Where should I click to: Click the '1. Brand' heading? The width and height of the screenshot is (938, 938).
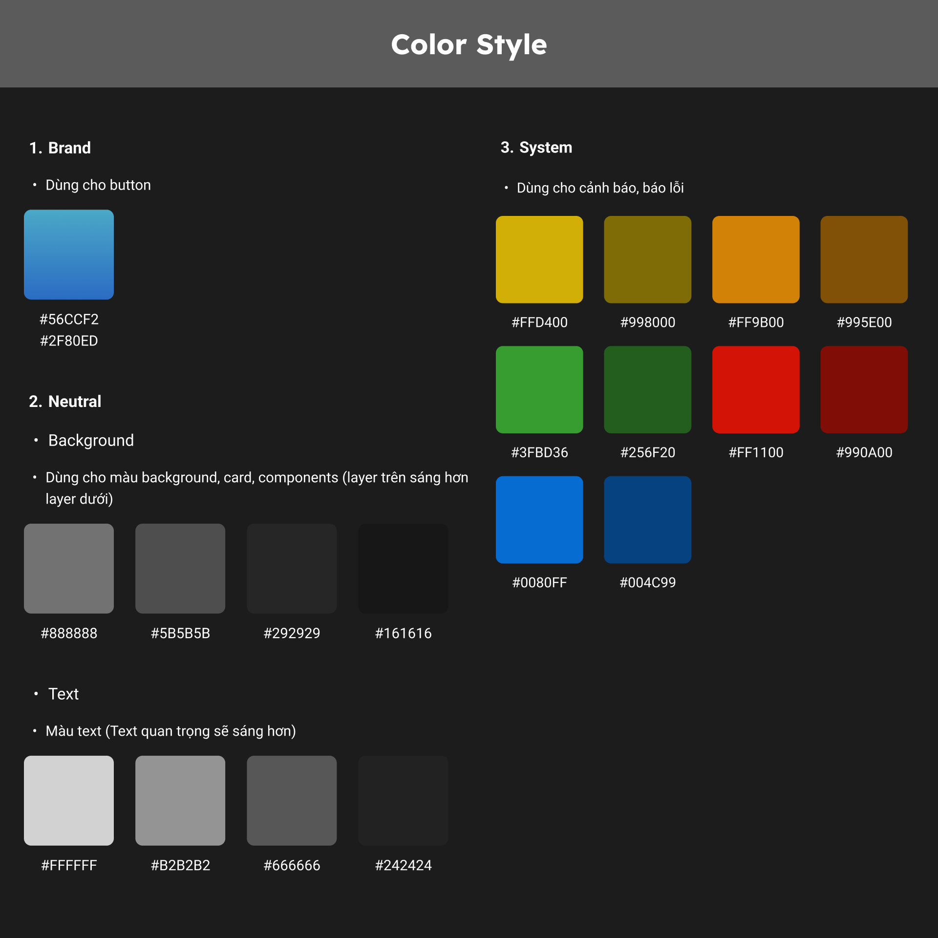(x=60, y=148)
